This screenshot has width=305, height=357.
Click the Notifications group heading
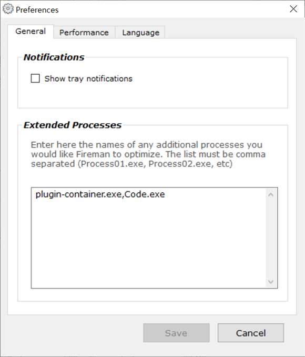pos(54,57)
